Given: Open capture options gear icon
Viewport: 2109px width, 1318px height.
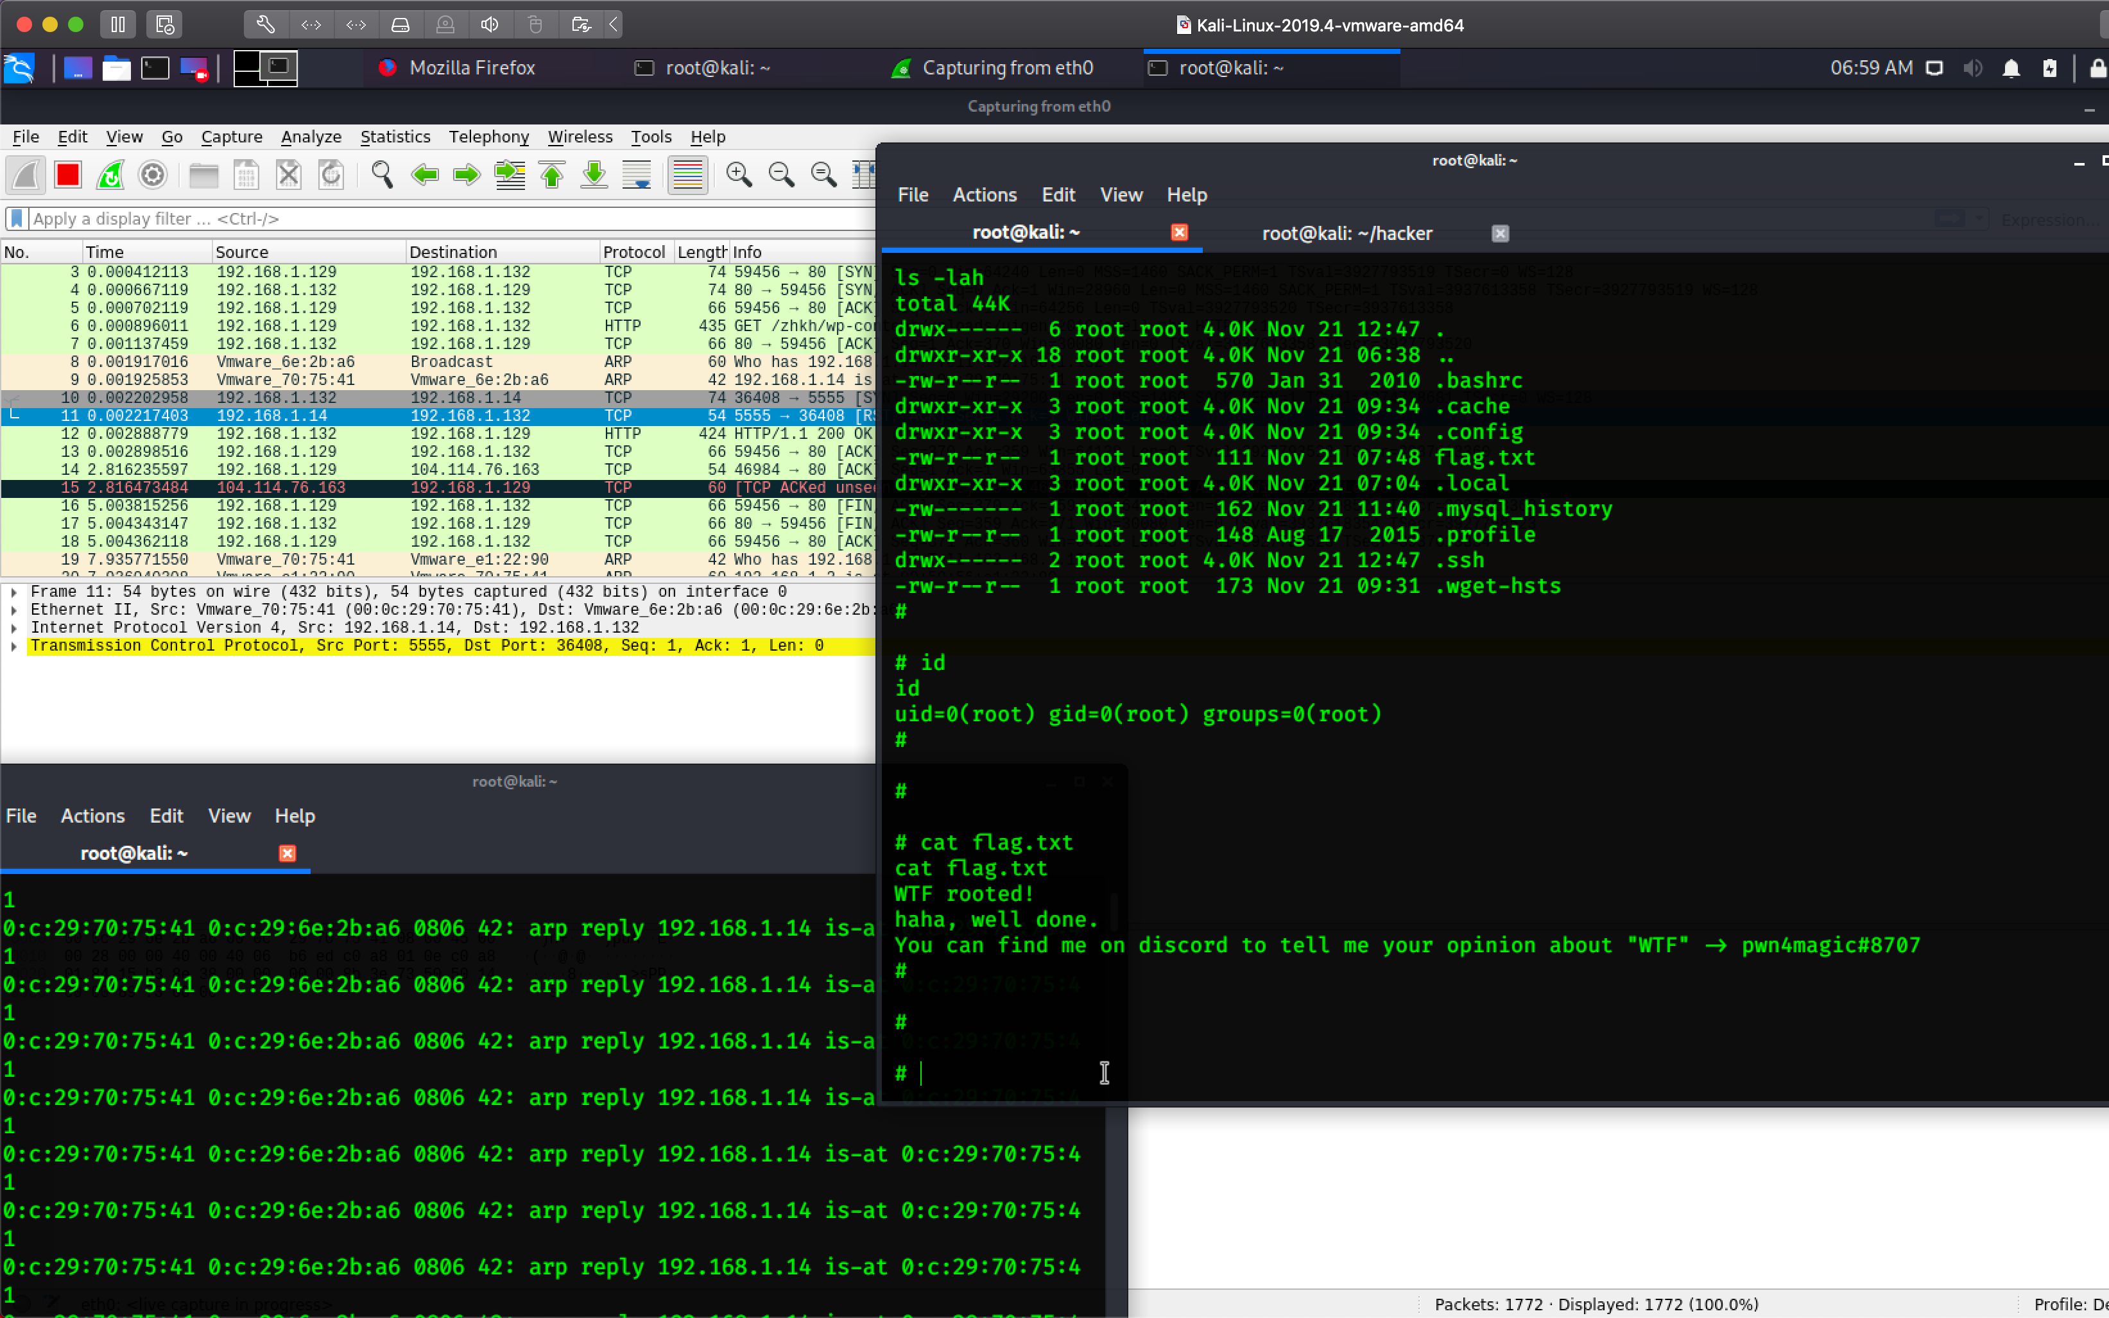Looking at the screenshot, I should tap(153, 175).
